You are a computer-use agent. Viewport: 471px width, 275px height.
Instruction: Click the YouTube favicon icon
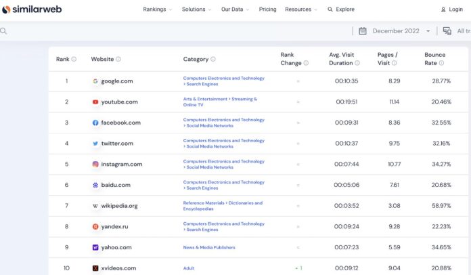(x=95, y=102)
